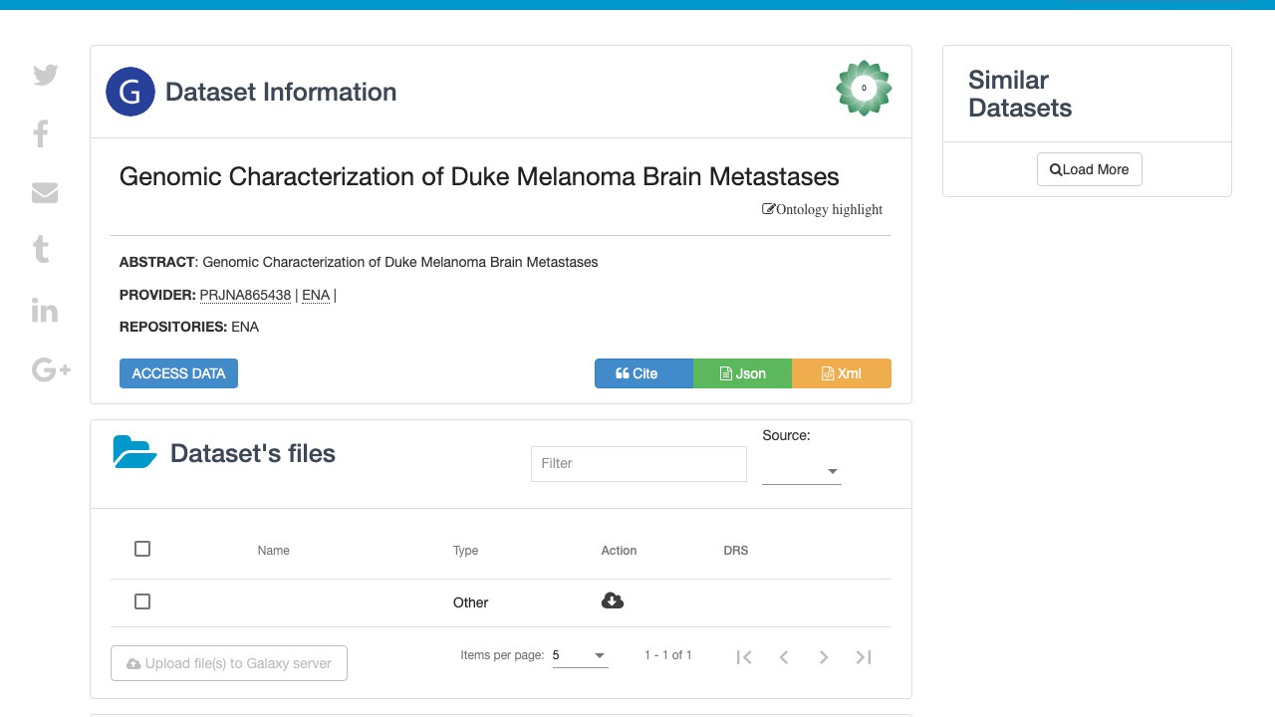This screenshot has width=1275, height=717.
Task: Click the ACCESS DATA button
Action: (178, 373)
